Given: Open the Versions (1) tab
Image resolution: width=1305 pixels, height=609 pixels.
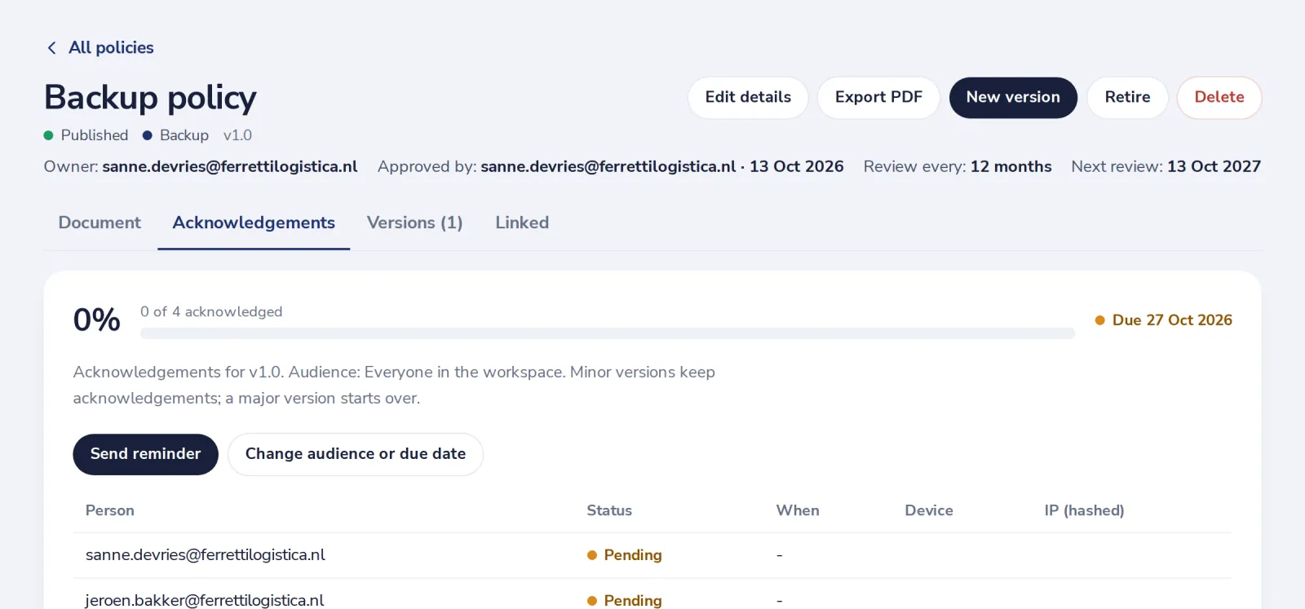Looking at the screenshot, I should [x=414, y=223].
